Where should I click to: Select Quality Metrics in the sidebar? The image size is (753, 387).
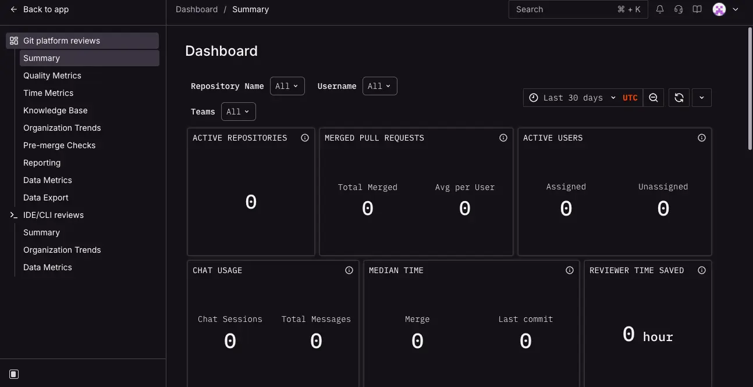pyautogui.click(x=52, y=76)
